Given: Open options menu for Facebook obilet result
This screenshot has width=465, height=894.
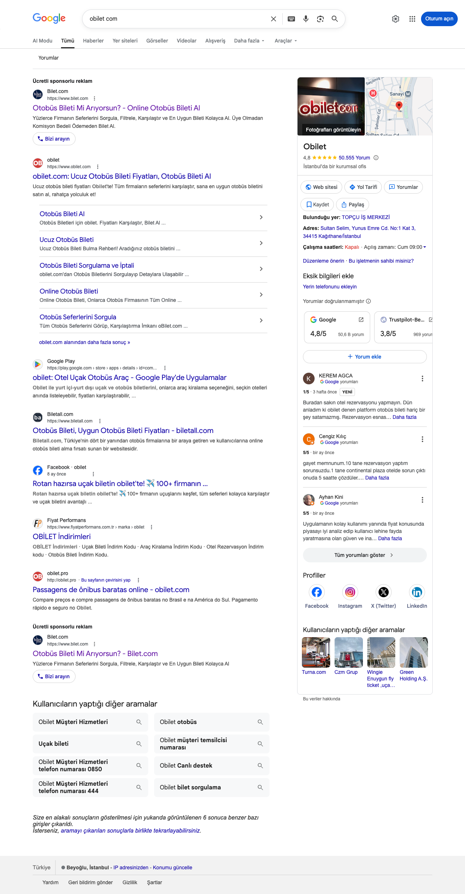Looking at the screenshot, I should pos(93,474).
